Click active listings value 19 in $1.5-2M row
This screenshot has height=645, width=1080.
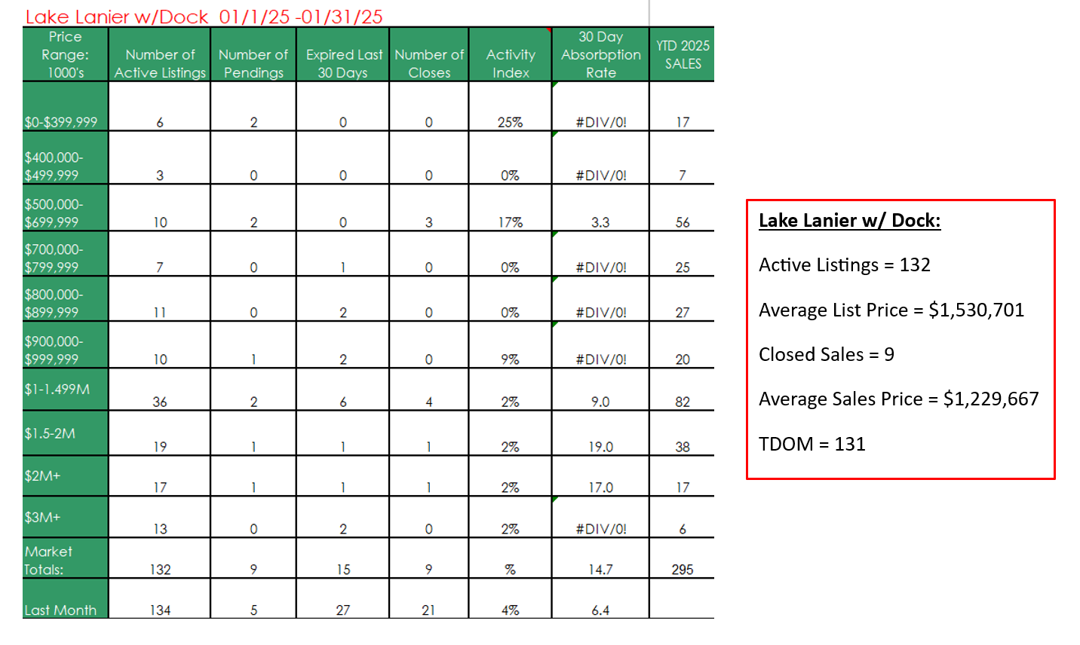[x=160, y=447]
